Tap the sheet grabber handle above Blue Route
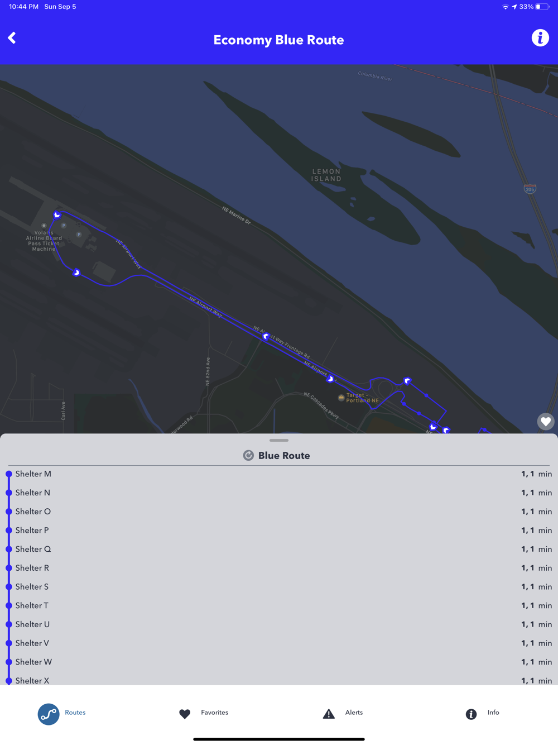Viewport: 558px width, 745px height. pyautogui.click(x=279, y=440)
